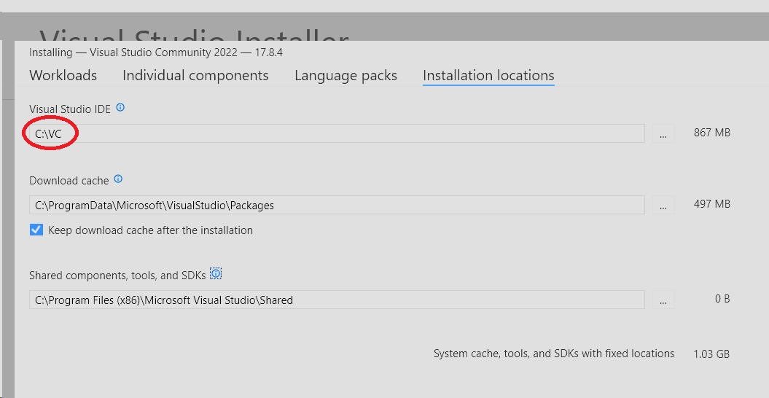This screenshot has width=769, height=398.
Task: Browse for Visual Studio IDE folder
Action: click(663, 133)
